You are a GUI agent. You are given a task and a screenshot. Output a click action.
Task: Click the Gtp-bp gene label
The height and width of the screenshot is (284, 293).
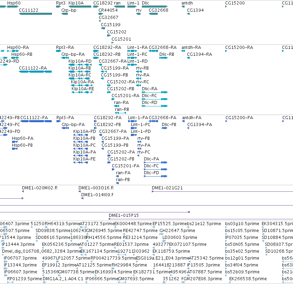(69, 10)
